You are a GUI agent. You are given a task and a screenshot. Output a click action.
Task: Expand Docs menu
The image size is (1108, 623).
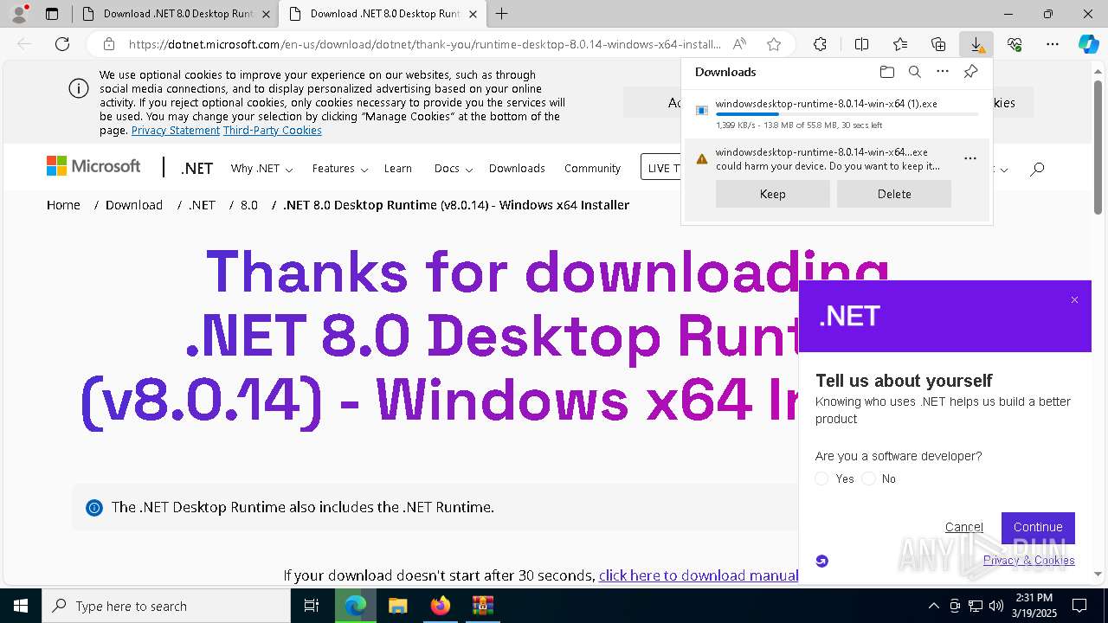click(453, 169)
